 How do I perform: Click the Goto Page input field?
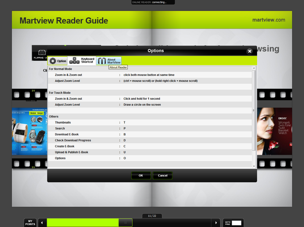coord(236,223)
